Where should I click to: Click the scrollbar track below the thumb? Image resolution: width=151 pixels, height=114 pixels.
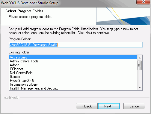coord(140,78)
